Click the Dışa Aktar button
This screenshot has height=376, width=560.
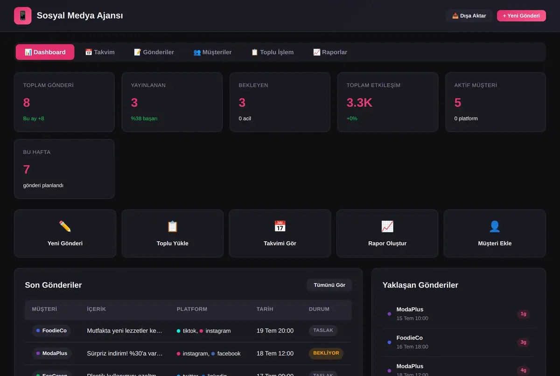[x=469, y=16]
